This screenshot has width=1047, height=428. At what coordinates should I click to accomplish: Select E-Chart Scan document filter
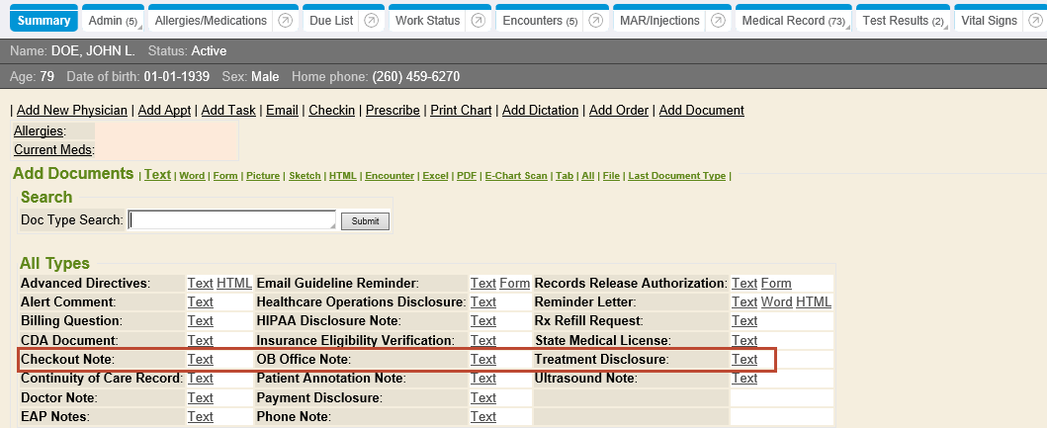coord(515,176)
